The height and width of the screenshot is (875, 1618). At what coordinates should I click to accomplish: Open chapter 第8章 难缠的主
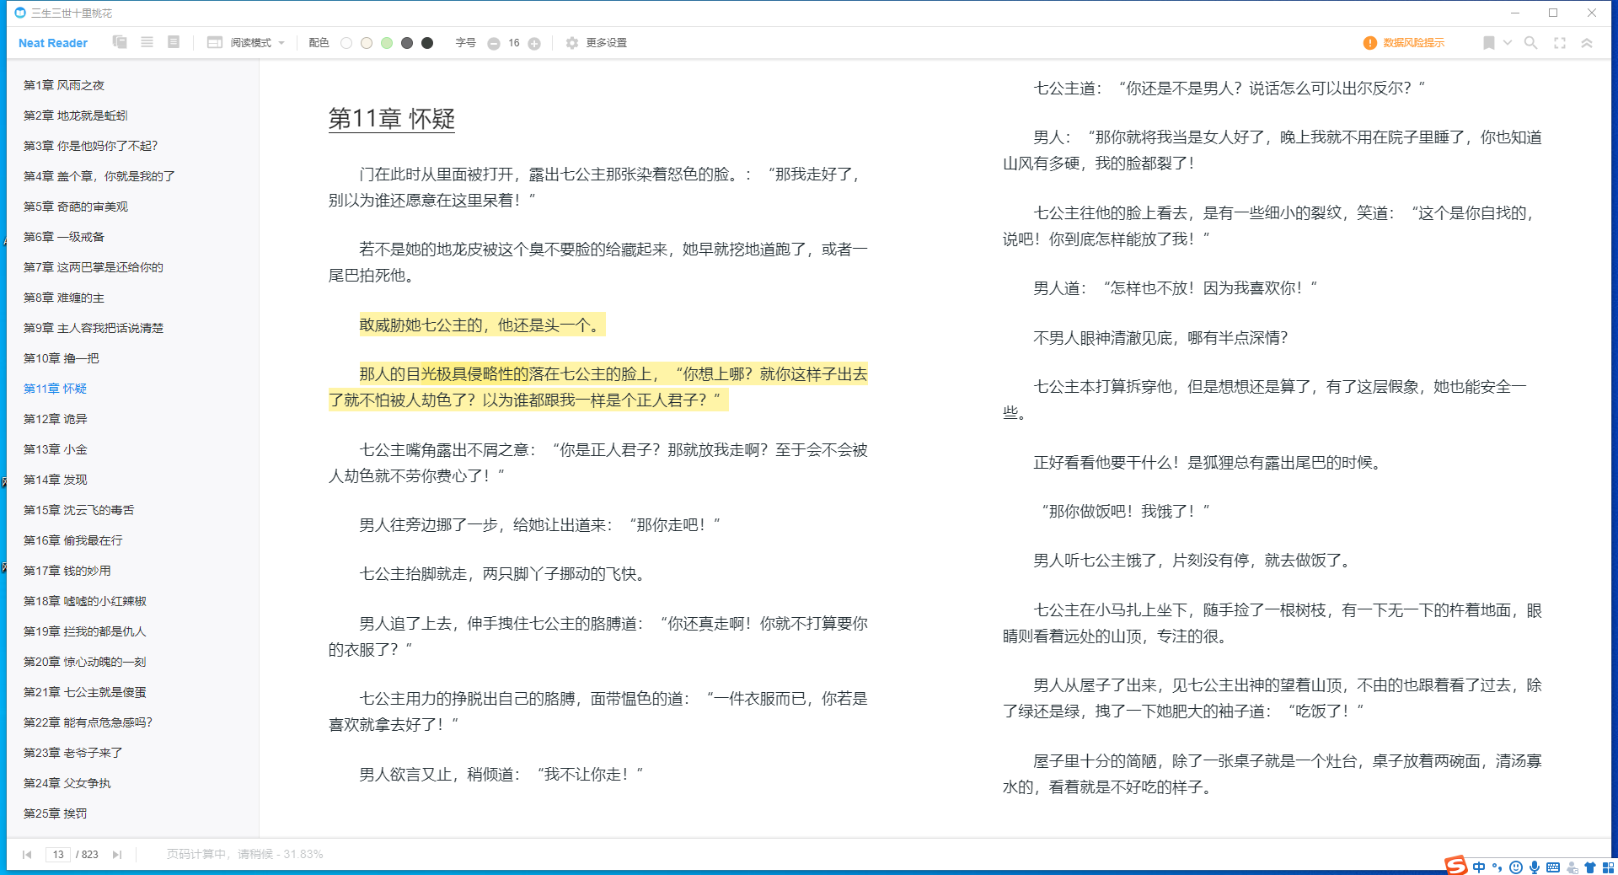point(64,298)
